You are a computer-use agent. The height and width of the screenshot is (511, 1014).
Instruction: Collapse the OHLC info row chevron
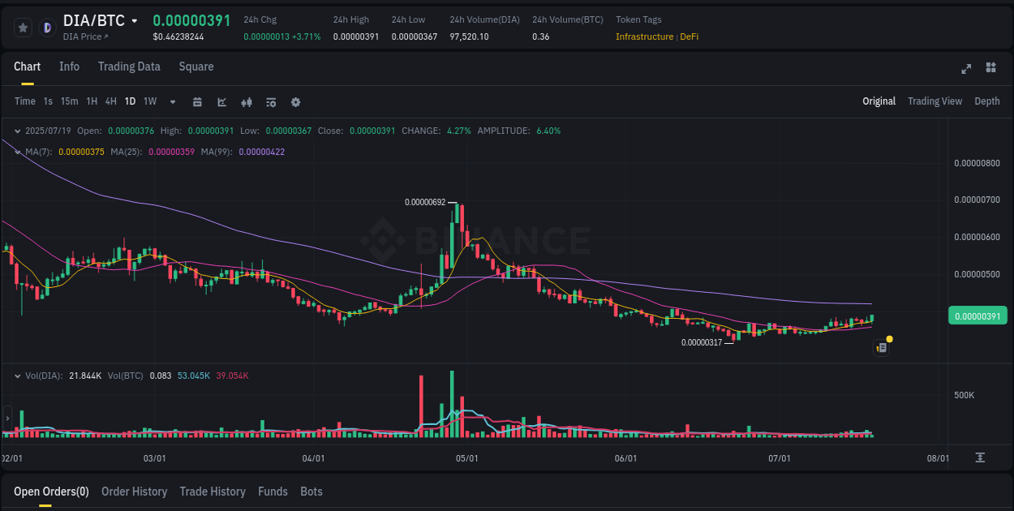(18, 131)
